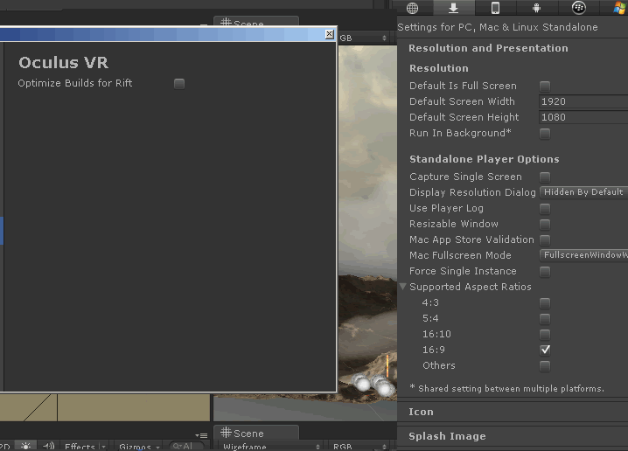Viewport: 628px width, 451px height.
Task: Switch to the bottom Scene tab
Action: tap(256, 433)
